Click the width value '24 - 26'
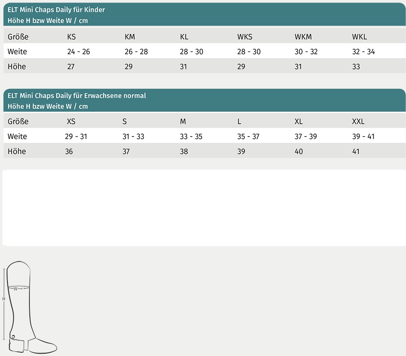 78,51
